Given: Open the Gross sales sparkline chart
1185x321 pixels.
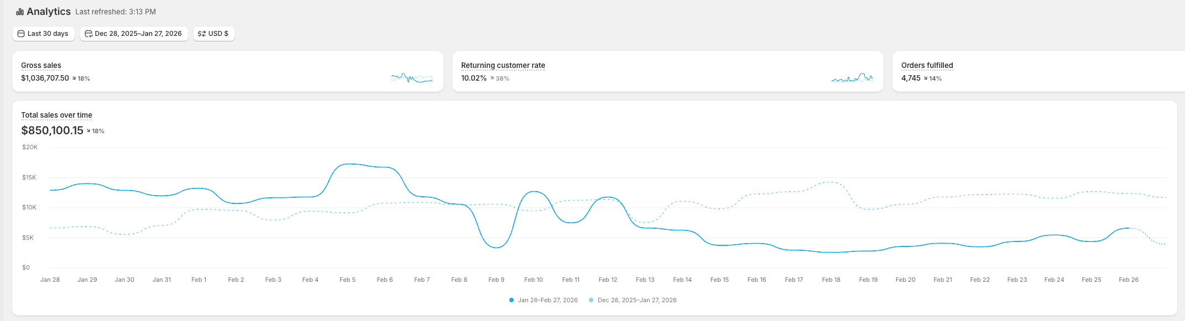Looking at the screenshot, I should 411,78.
